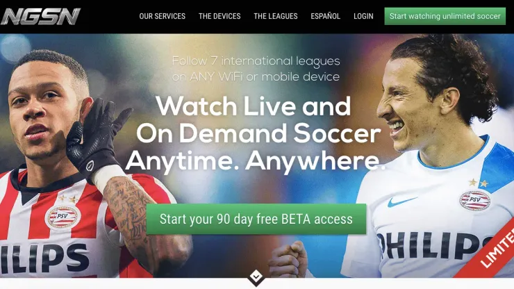This screenshot has width=514, height=289.
Task: Click the NGSN logo
Action: [40, 17]
